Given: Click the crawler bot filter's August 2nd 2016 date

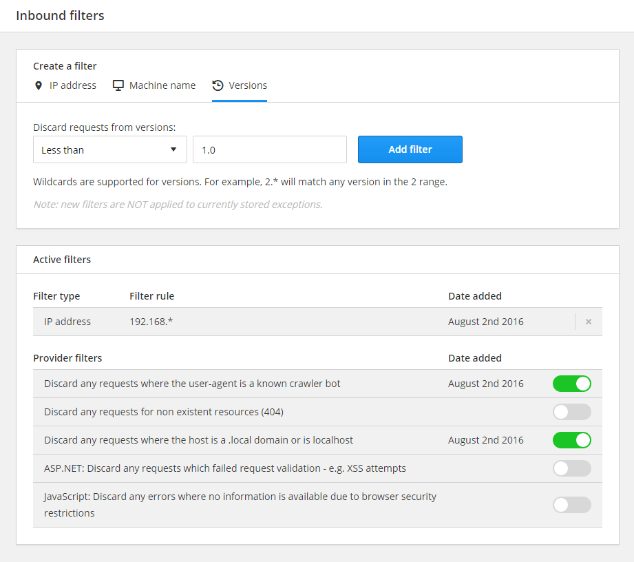Looking at the screenshot, I should coord(485,384).
